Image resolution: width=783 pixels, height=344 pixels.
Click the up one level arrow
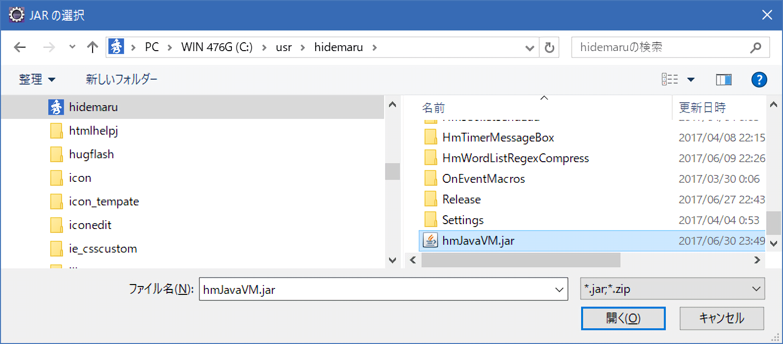92,47
